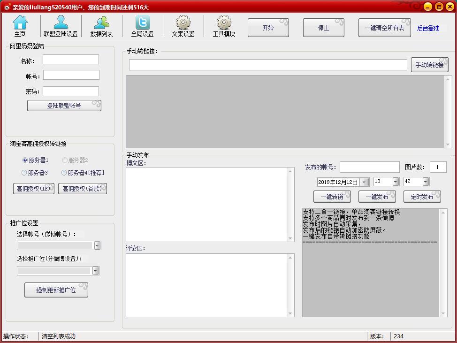The image size is (457, 343).
Task: Click 高佣授权(谷歌) button
Action: pyautogui.click(x=83, y=189)
